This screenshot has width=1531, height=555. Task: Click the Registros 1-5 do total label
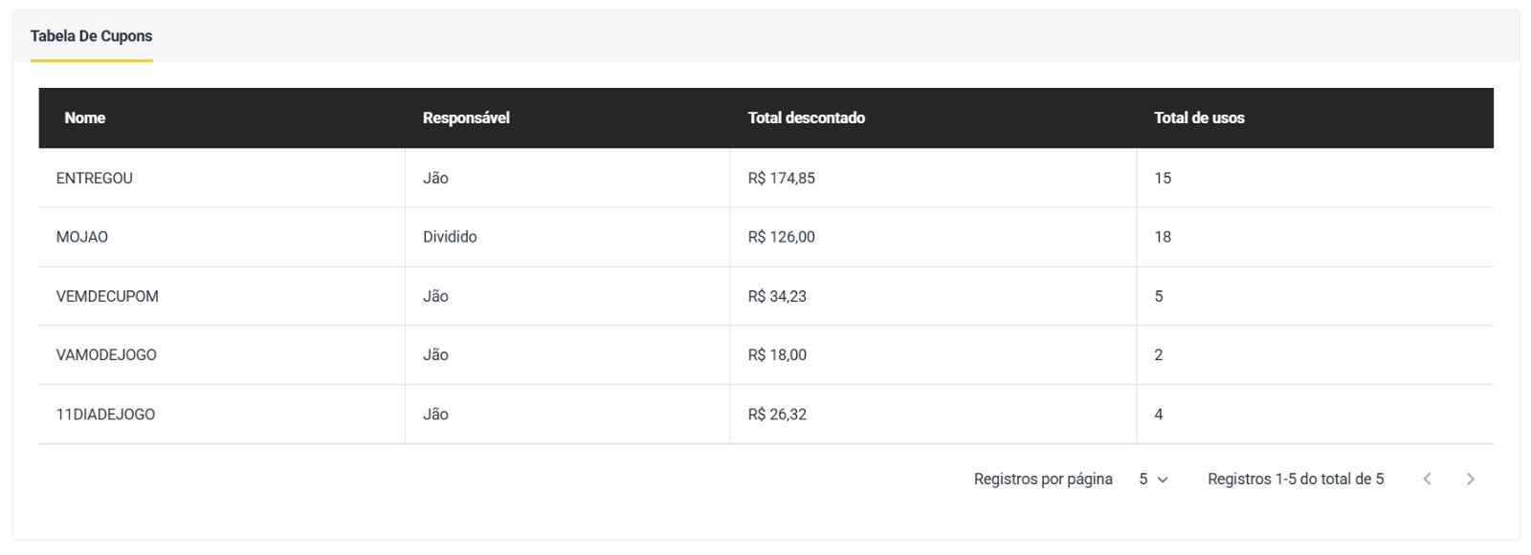(x=1295, y=480)
